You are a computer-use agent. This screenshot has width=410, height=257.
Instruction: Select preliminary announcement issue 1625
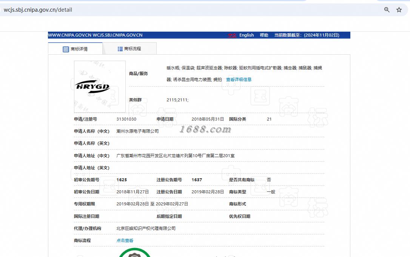(122, 180)
